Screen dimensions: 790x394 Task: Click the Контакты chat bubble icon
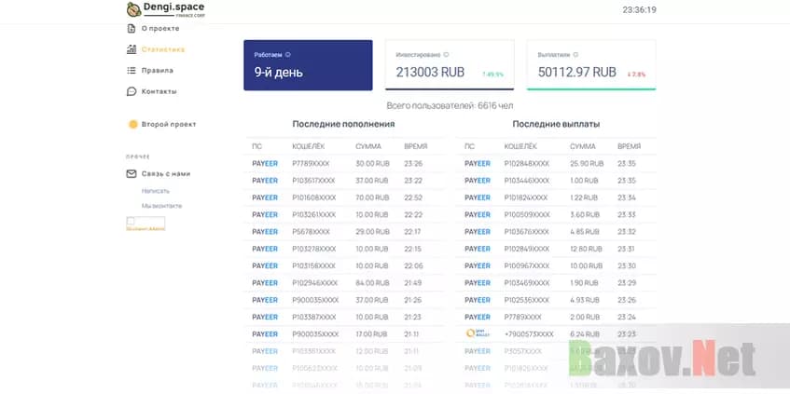(x=132, y=91)
